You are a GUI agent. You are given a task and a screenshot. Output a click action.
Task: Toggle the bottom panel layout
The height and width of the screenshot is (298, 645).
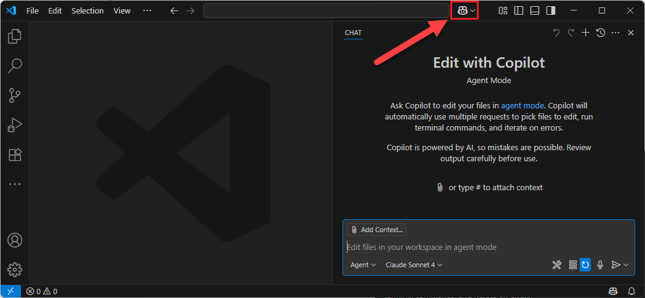tap(535, 10)
